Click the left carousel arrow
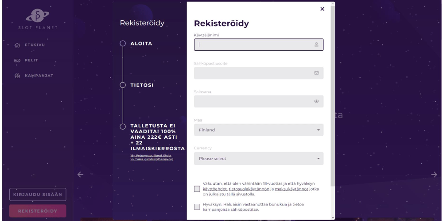Screen dimensions: 443x221 coord(80,175)
